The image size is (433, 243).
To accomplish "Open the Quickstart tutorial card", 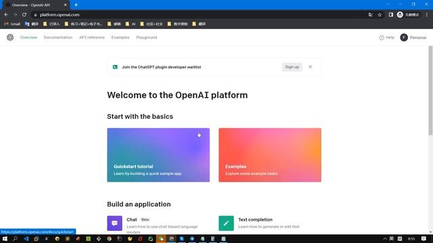I will pyautogui.click(x=158, y=155).
